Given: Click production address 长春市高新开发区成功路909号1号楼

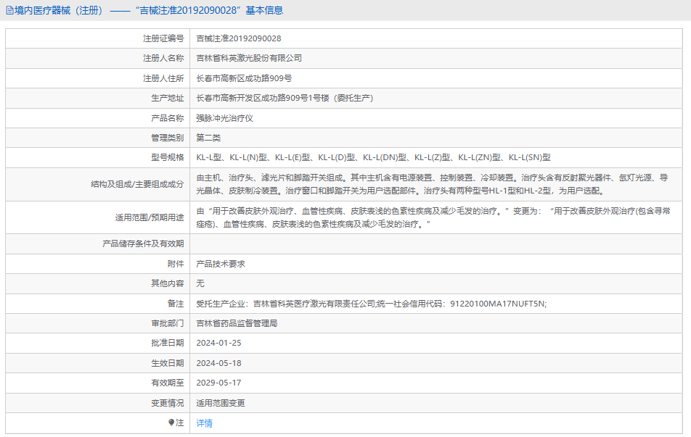Looking at the screenshot, I should coord(285,98).
